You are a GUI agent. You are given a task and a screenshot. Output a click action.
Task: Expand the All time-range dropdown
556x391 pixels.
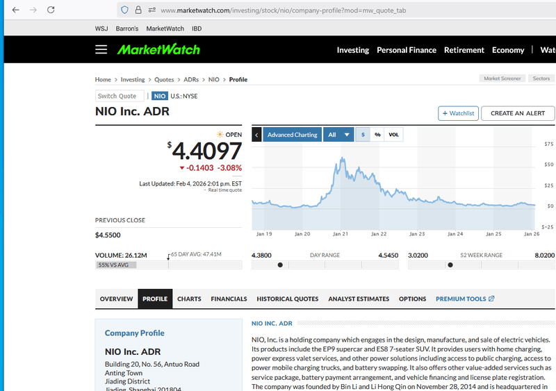[338, 135]
